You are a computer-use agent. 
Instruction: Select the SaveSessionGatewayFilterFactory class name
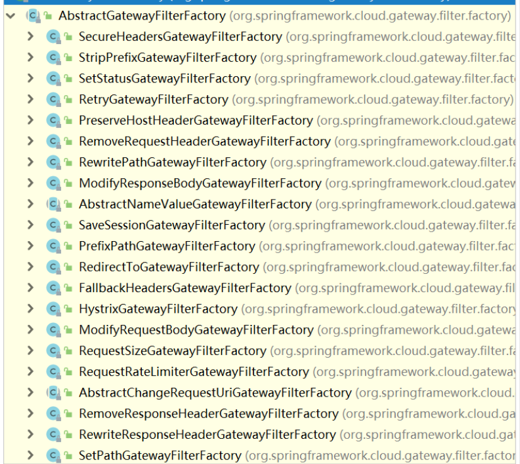point(172,225)
